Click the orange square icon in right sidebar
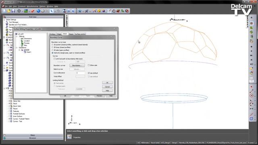 point(252,23)
